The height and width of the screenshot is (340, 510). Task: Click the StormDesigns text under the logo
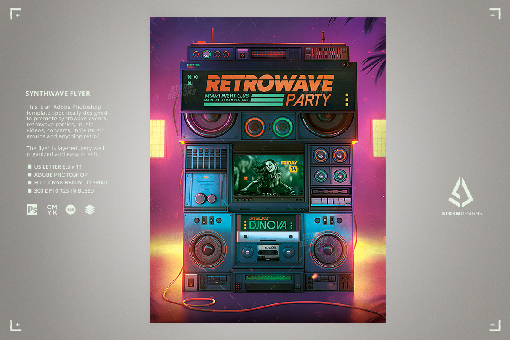[x=462, y=213]
